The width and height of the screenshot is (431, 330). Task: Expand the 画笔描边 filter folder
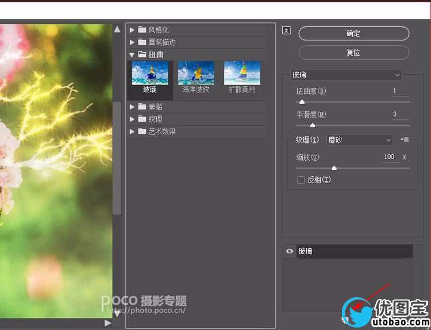[x=132, y=42]
